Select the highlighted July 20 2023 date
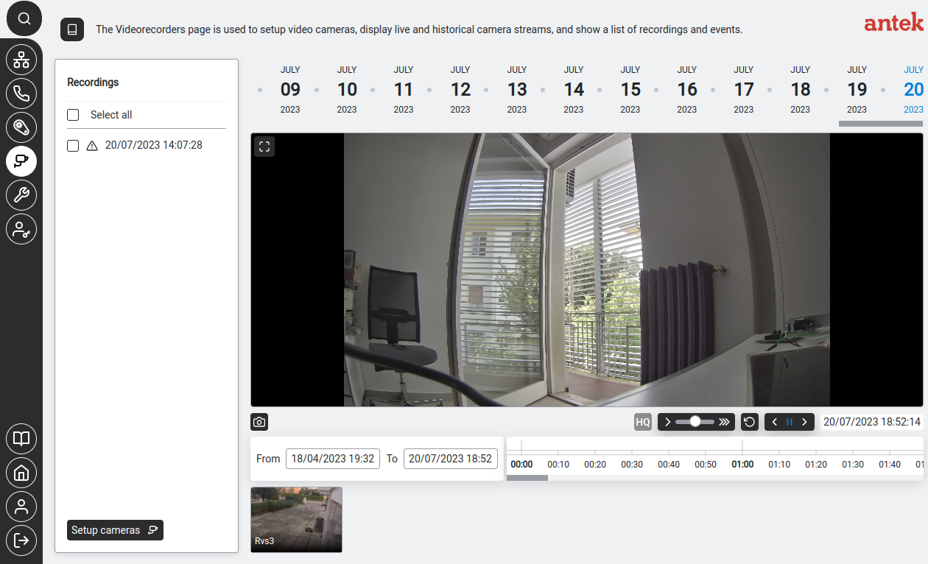Screen dimensions: 928x564 point(914,90)
